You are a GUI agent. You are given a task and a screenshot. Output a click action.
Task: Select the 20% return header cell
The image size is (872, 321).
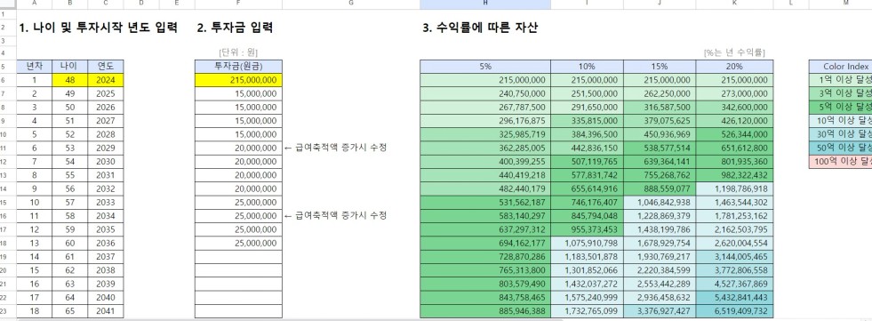734,66
